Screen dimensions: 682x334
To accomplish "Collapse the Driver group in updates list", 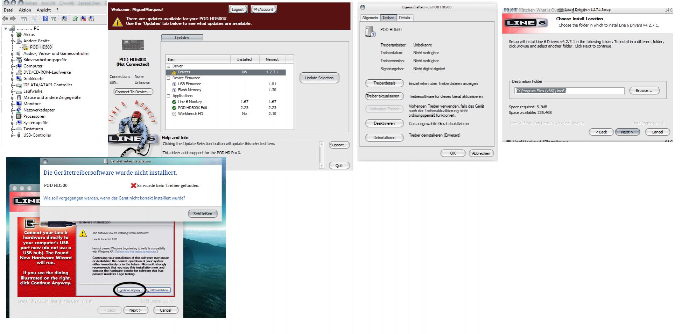I will pyautogui.click(x=168, y=66).
